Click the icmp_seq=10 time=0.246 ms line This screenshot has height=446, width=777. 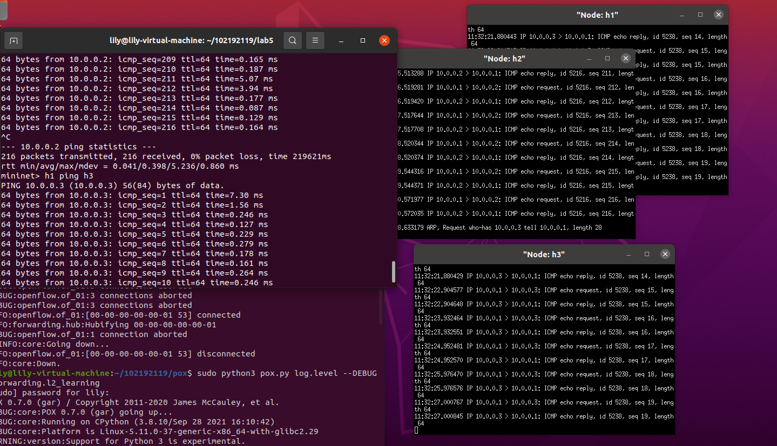tap(137, 283)
